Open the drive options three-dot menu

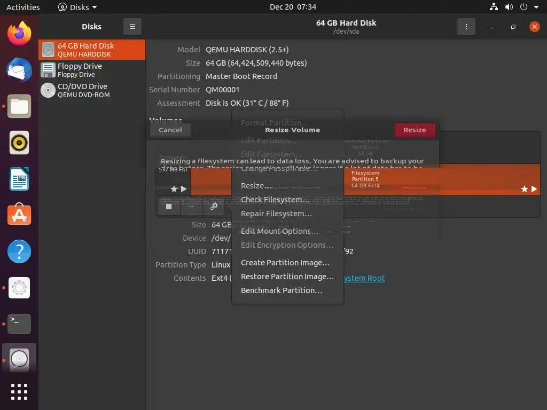466,27
